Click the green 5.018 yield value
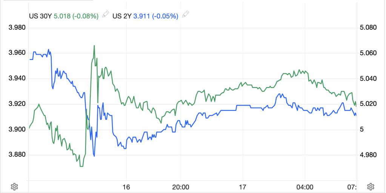Viewport: 386px width, 193px height. pyautogui.click(x=62, y=16)
